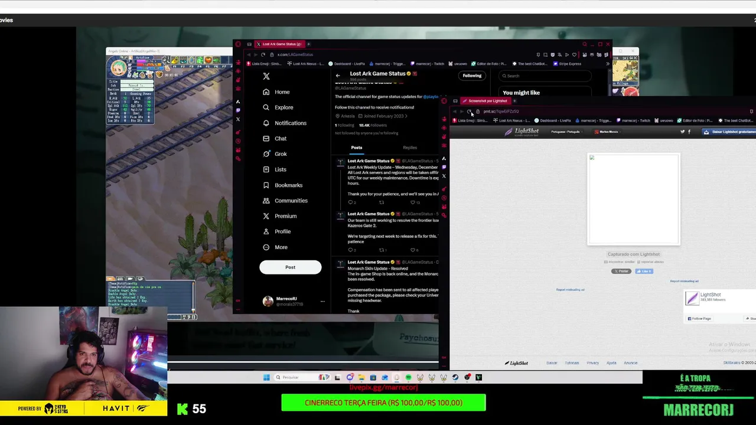Click the Following button on Lost Ark profile
The image size is (756, 425).
(x=472, y=76)
